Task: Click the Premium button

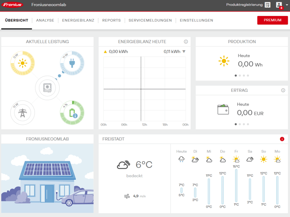Action: [272, 20]
